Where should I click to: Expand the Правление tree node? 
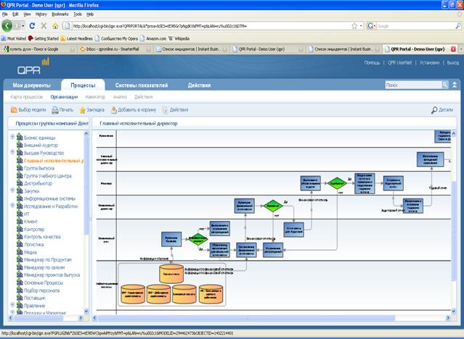point(12,304)
